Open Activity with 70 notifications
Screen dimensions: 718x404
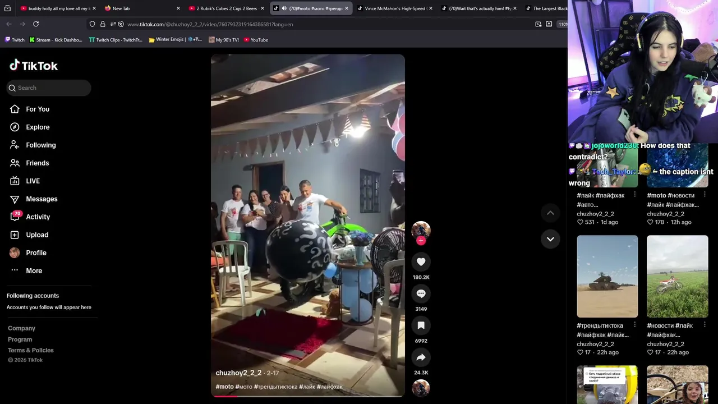[x=38, y=217]
